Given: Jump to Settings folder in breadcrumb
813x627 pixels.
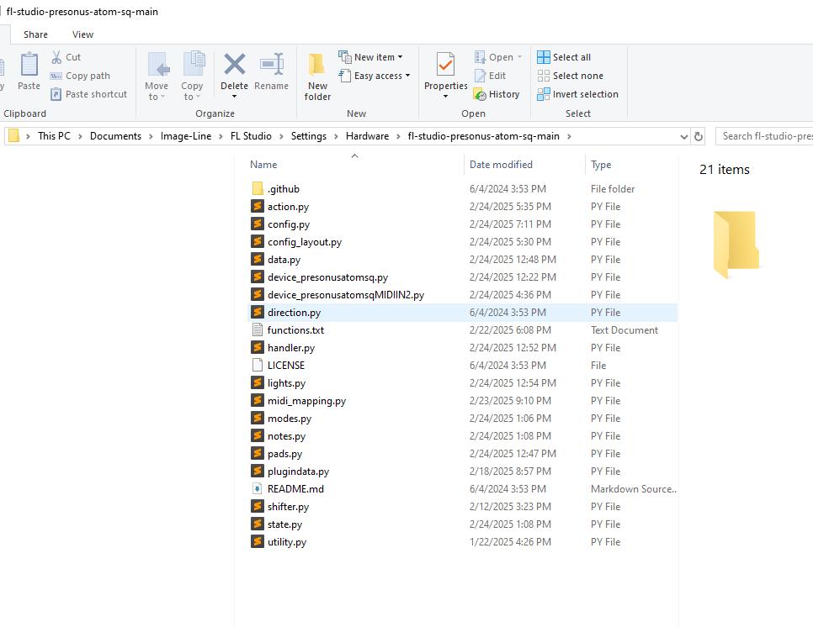Looking at the screenshot, I should (x=309, y=136).
